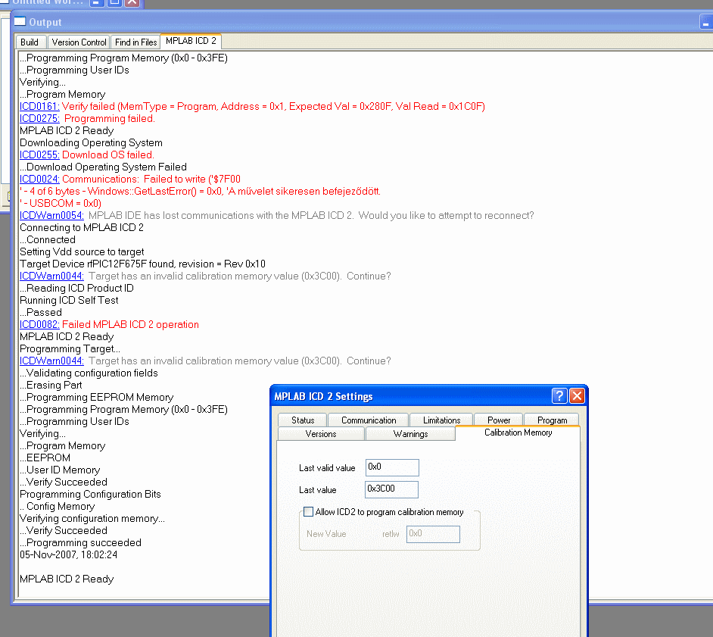Viewport: 713px width, 637px height.
Task: Click the Last value field showing 0x3C00
Action: coord(391,489)
